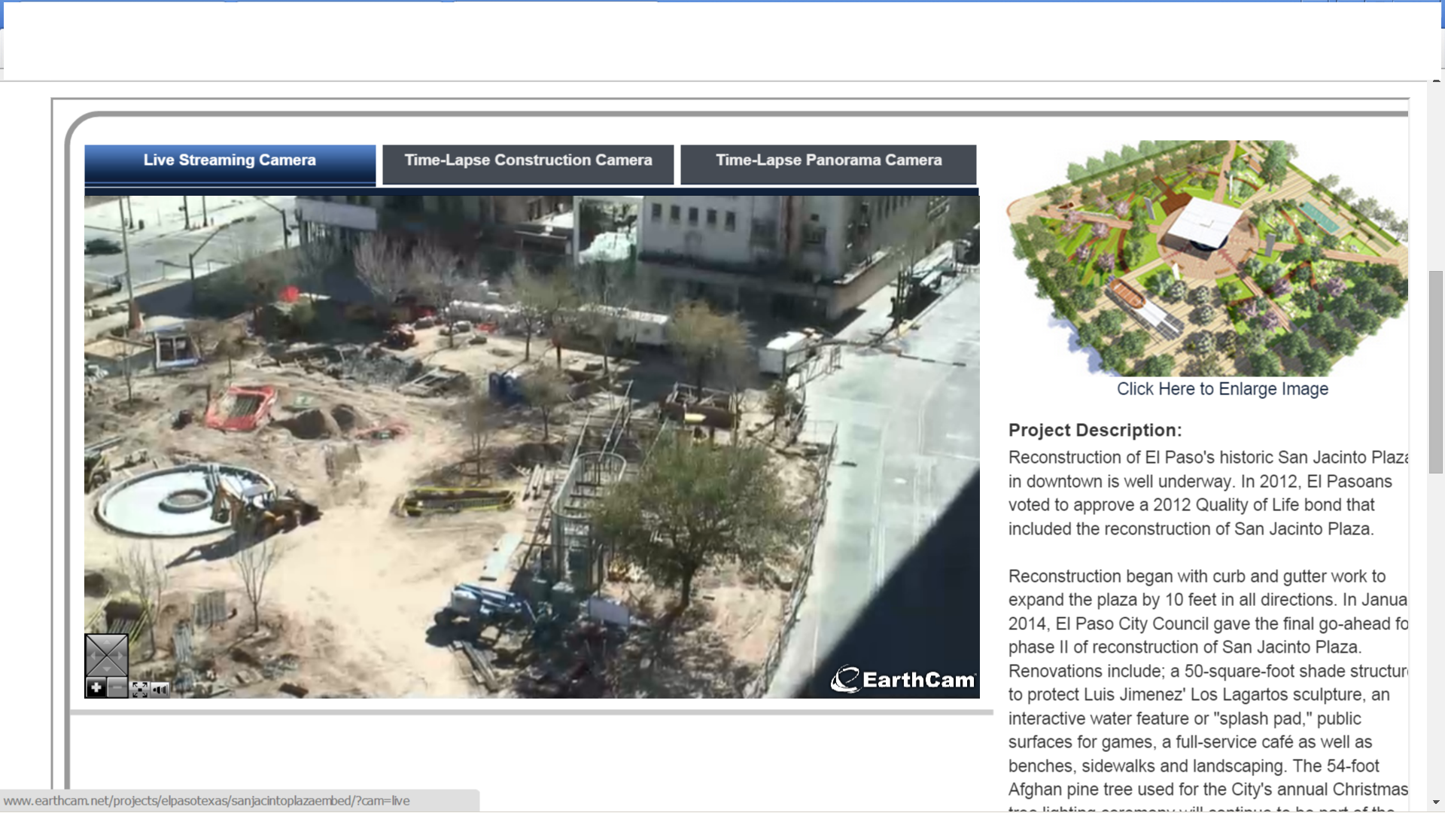The image size is (1445, 813).
Task: Click the live video stream area
Action: pyautogui.click(x=531, y=446)
